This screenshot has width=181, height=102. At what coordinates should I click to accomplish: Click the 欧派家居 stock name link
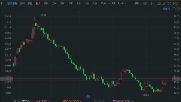coord(12,4)
